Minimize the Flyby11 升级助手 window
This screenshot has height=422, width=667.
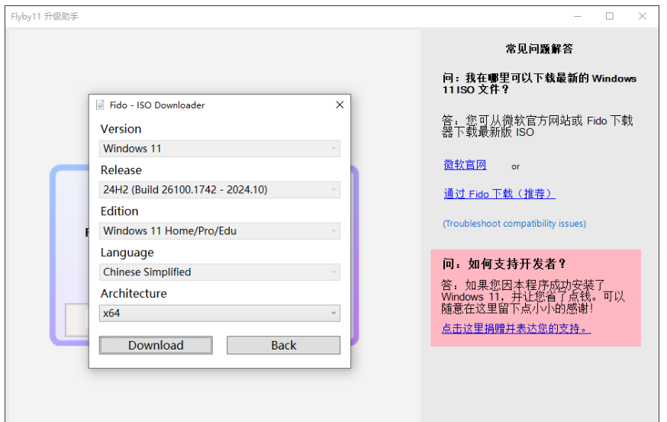[x=577, y=16]
